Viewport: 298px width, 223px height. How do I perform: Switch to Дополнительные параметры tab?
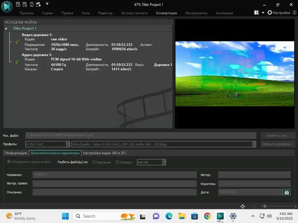click(55, 153)
